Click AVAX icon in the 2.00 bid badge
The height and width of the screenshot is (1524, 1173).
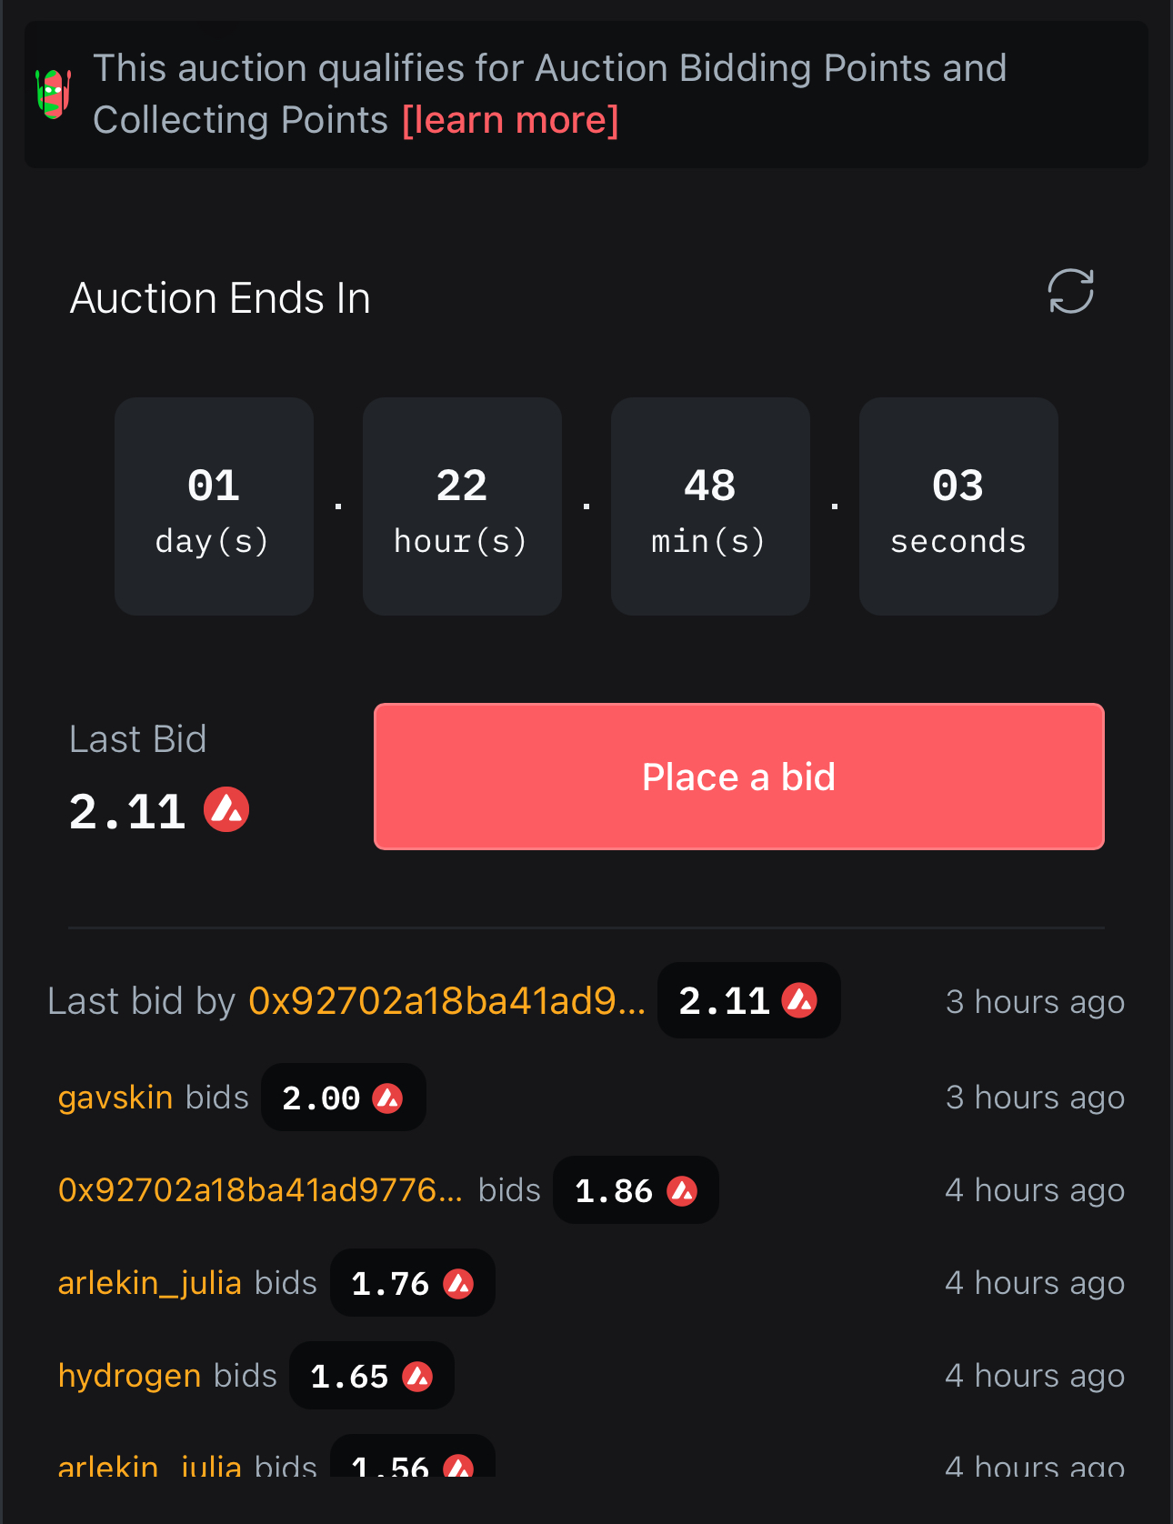[x=388, y=1098]
